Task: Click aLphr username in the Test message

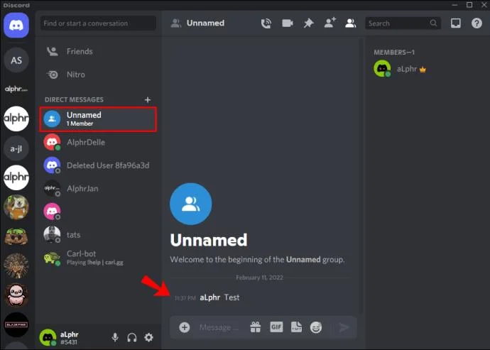Action: 209,297
